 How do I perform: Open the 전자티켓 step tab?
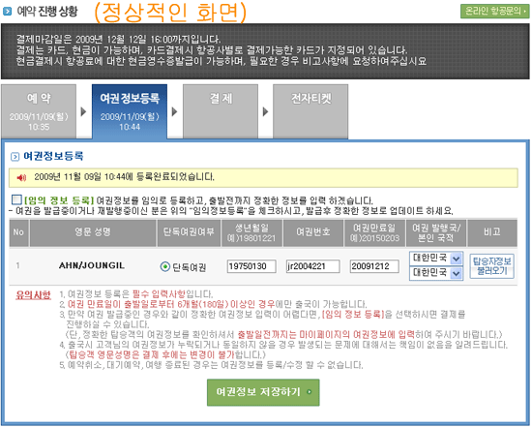310,111
